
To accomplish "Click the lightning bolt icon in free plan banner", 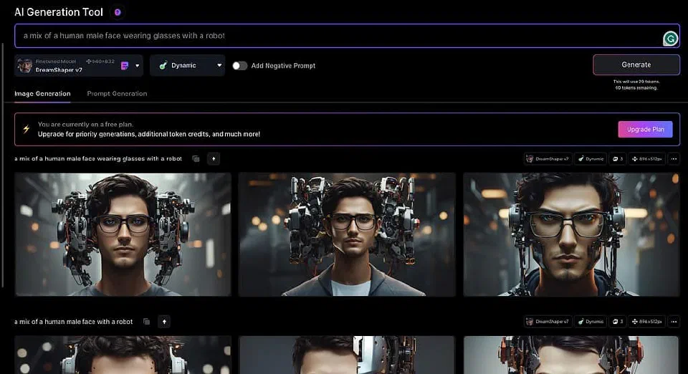I will point(27,130).
